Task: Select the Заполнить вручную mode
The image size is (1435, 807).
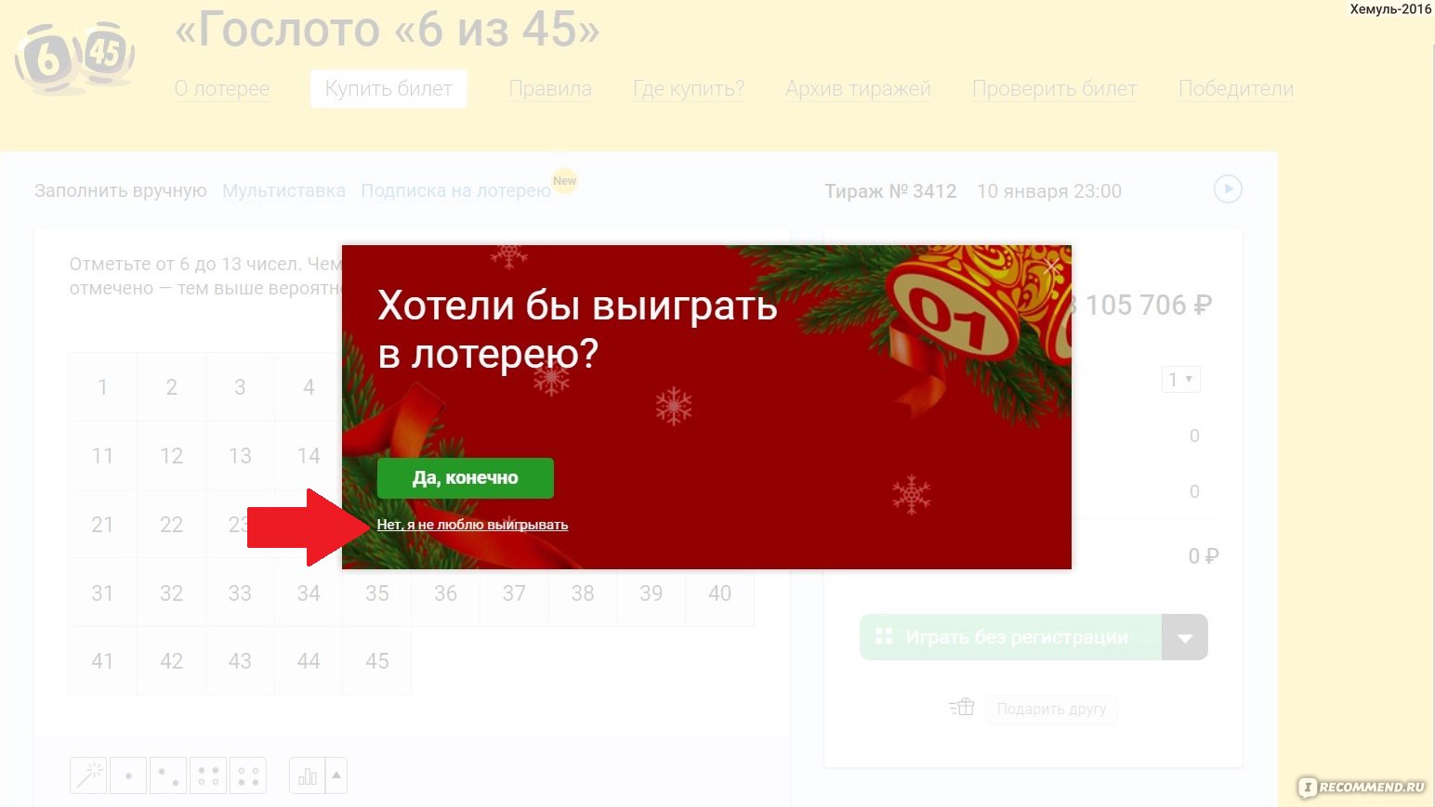Action: (x=121, y=190)
